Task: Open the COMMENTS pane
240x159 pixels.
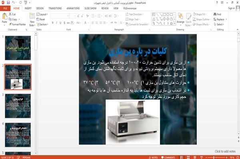Action: point(168,157)
